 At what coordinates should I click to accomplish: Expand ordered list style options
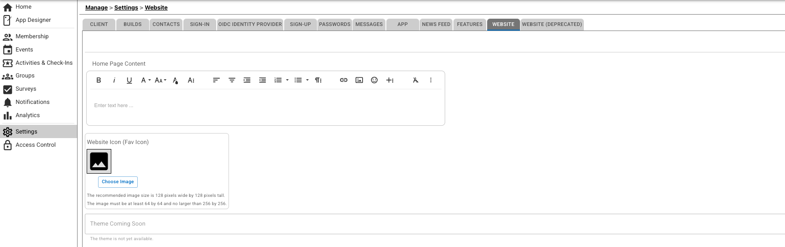click(x=287, y=80)
